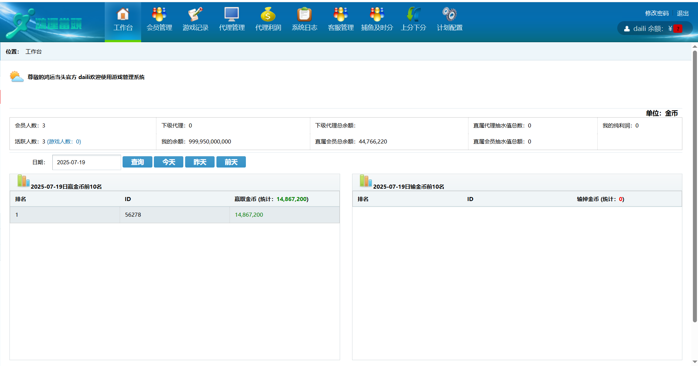Open 捕鱼及时分 icon
The image size is (698, 366).
(377, 15)
